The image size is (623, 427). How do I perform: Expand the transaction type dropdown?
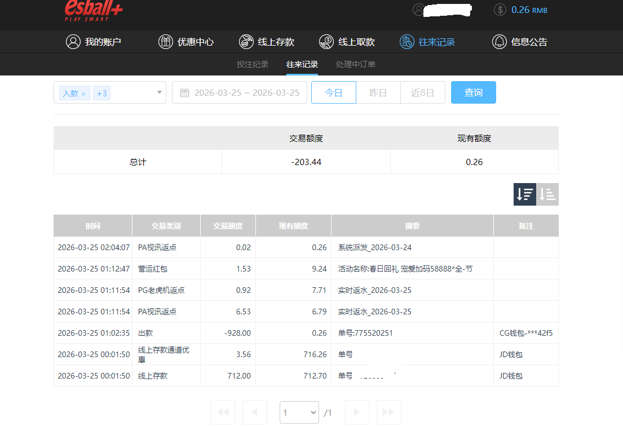point(160,92)
